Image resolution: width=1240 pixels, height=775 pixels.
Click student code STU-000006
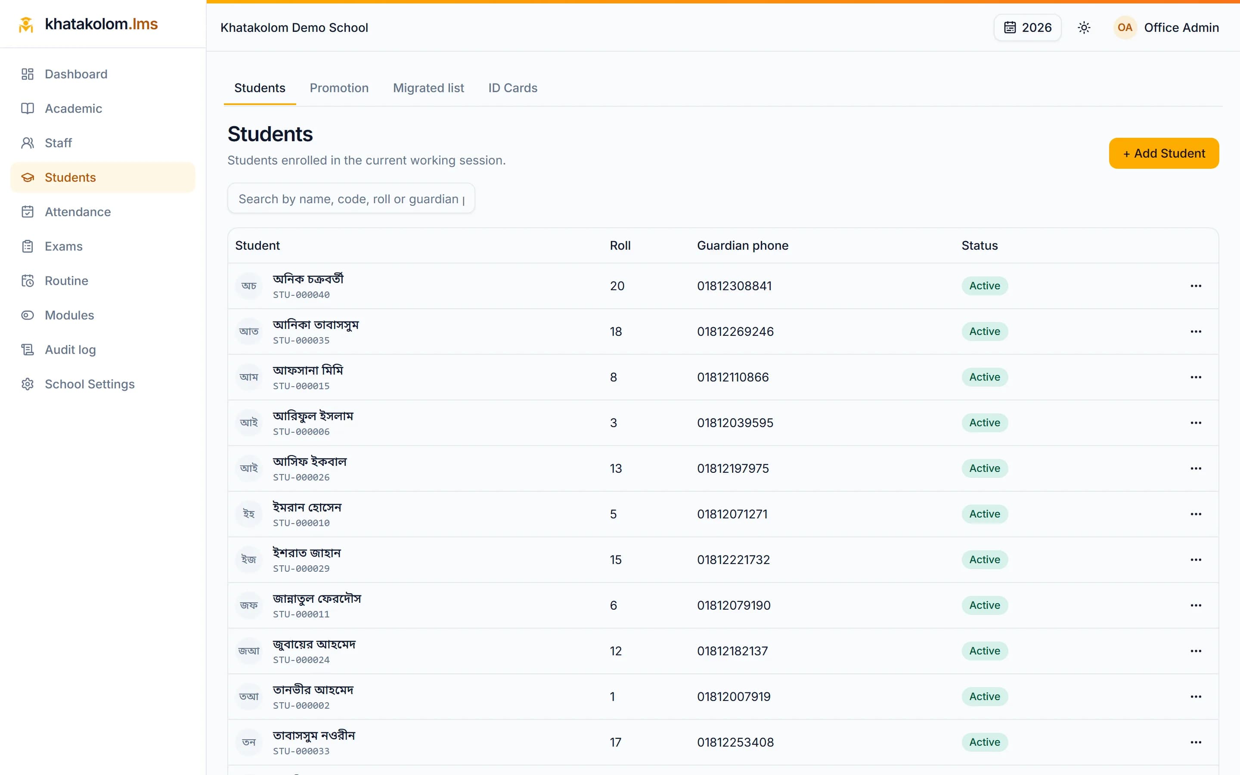(301, 431)
